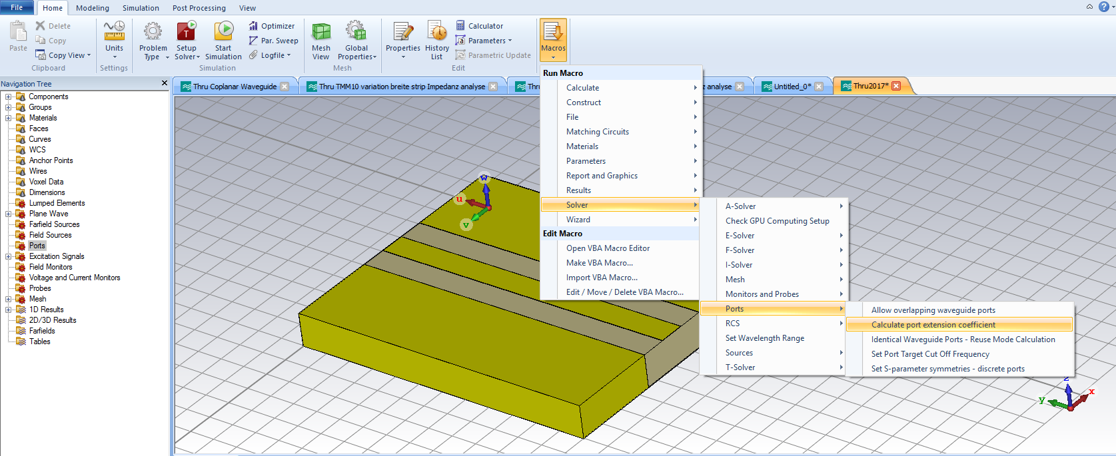
Task: Choose Open VBA Macro Editor
Action: [620, 248]
